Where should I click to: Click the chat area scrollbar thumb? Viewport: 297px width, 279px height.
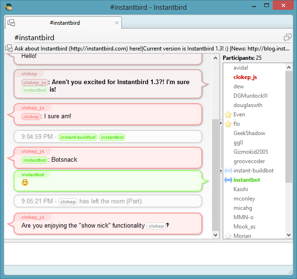[215, 175]
